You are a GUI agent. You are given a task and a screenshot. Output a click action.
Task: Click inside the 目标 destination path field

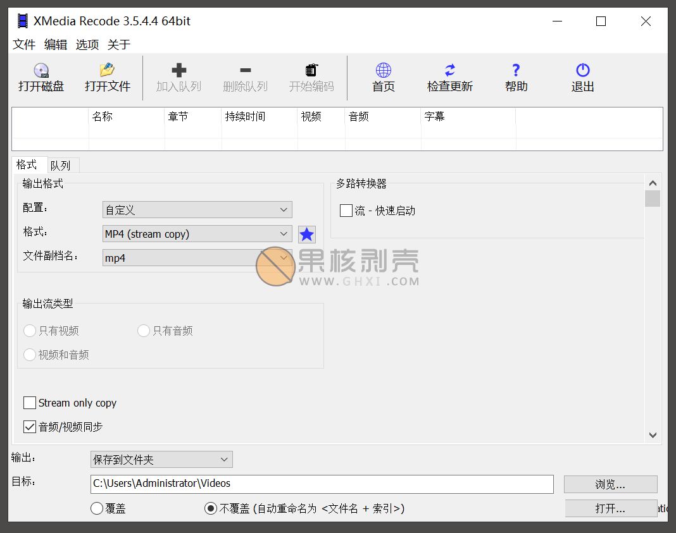[x=316, y=484]
